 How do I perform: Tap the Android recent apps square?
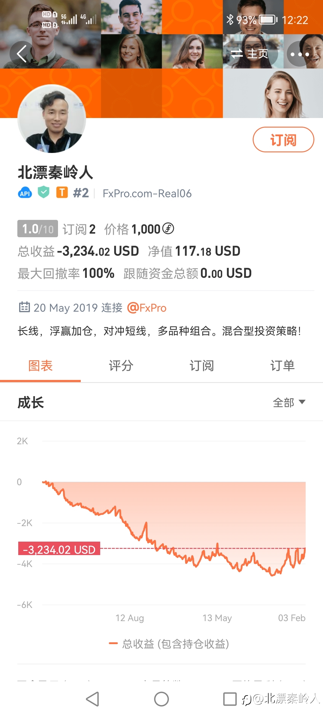tap(230, 699)
